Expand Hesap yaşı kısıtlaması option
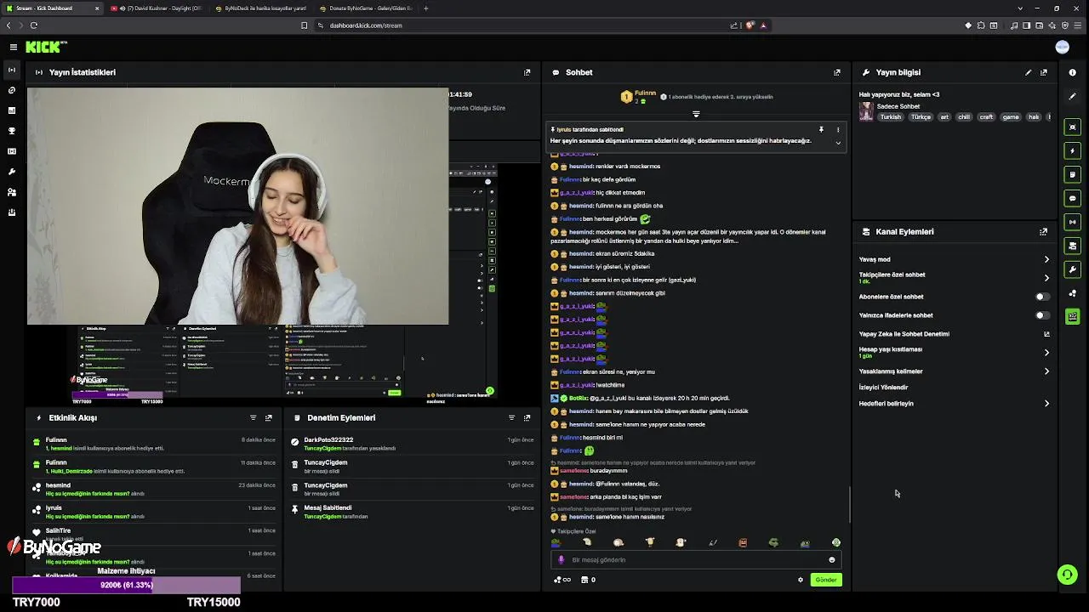The width and height of the screenshot is (1089, 612). pyautogui.click(x=1046, y=352)
